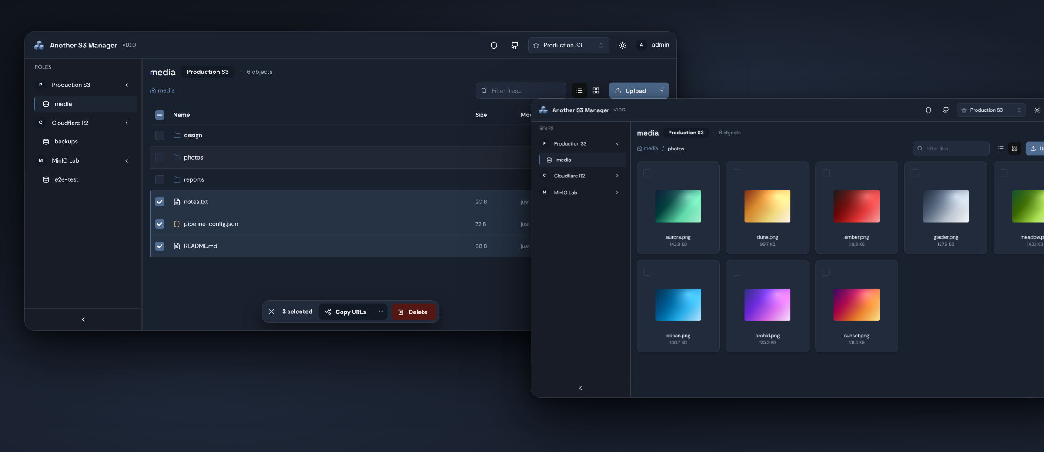
Task: Collapse the front window sidebar with bottom chevron
Action: (x=580, y=388)
